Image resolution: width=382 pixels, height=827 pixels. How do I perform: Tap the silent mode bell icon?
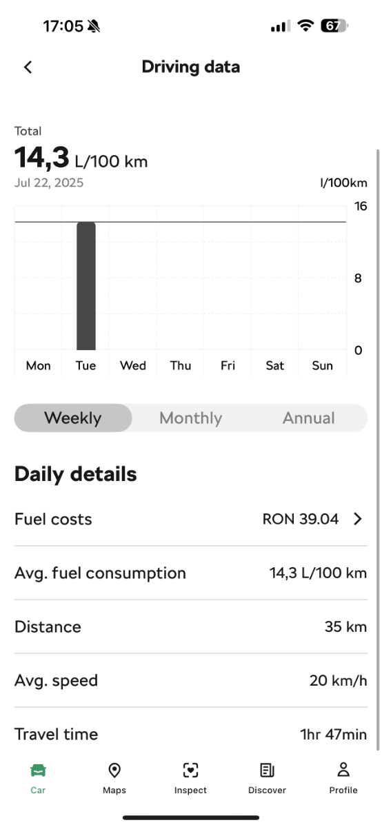(94, 26)
